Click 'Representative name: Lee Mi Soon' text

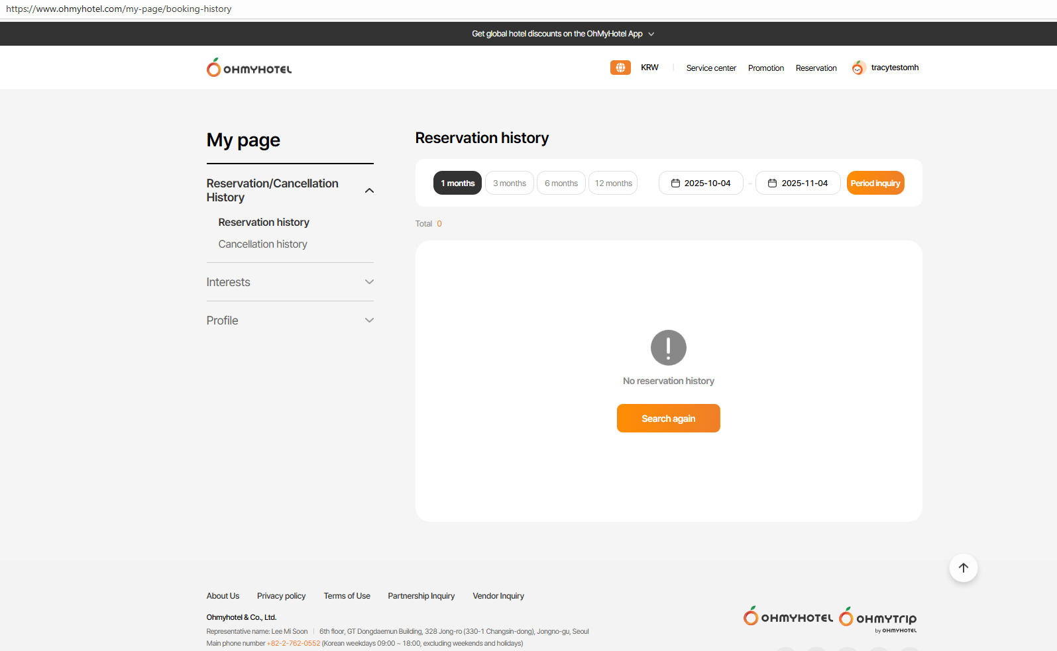click(257, 632)
